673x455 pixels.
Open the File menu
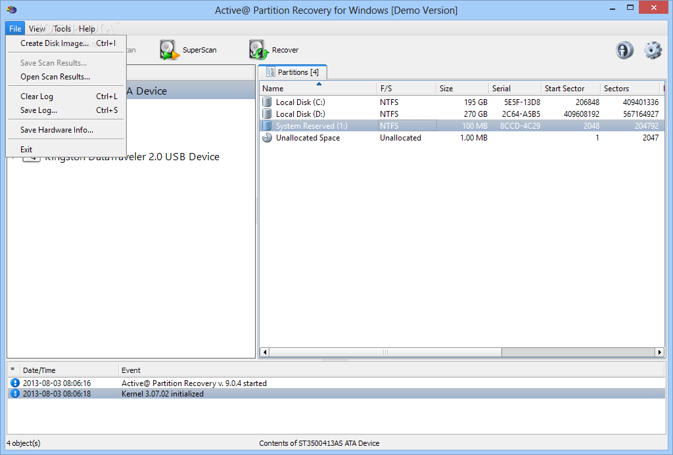15,29
